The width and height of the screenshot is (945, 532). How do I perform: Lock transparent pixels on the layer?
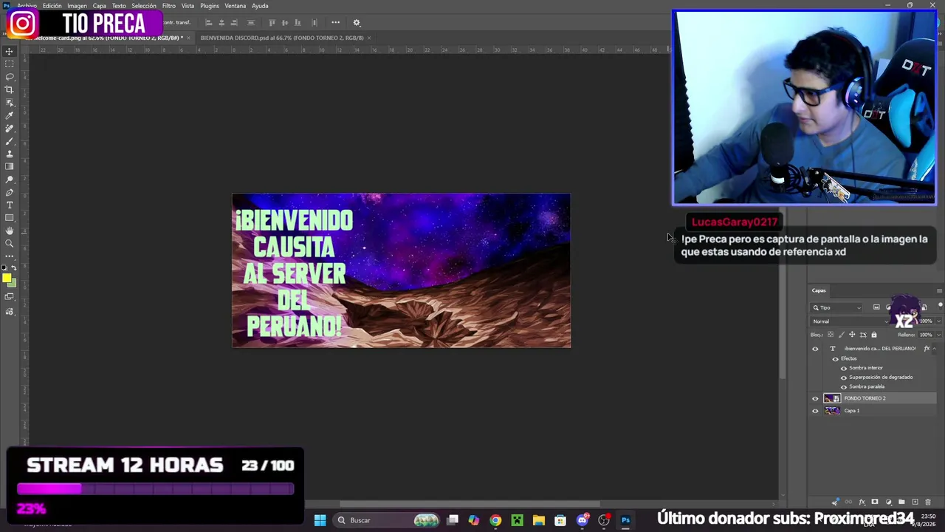(830, 335)
